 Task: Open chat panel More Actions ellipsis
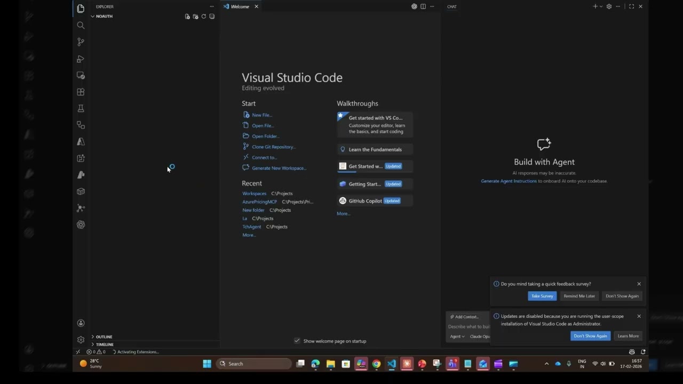pyautogui.click(x=618, y=6)
